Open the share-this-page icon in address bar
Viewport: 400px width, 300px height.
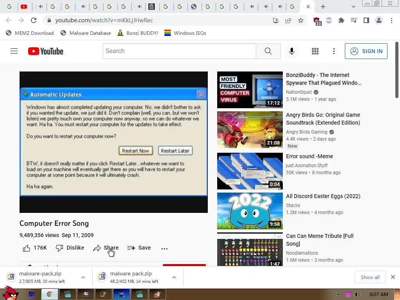click(288, 20)
